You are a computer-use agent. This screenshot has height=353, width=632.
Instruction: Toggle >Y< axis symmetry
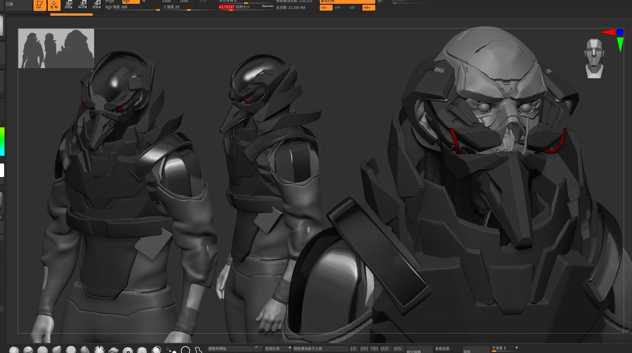338,8
